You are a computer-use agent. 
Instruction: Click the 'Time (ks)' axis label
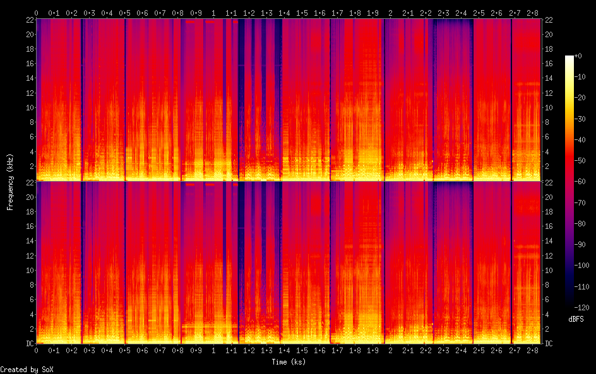[289, 361]
